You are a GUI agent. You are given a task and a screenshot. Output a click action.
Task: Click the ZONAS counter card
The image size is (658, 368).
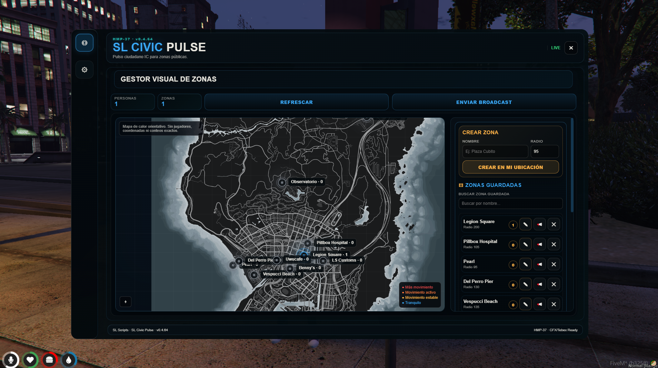(x=180, y=102)
